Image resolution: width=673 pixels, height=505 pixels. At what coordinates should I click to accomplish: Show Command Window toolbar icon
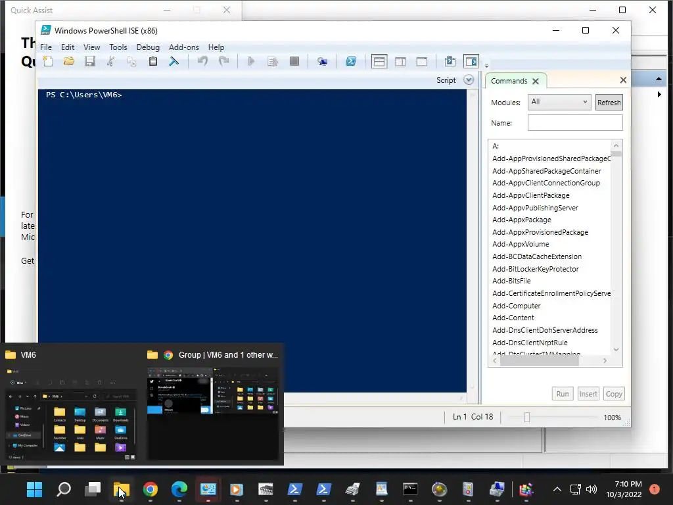pyautogui.click(x=450, y=61)
